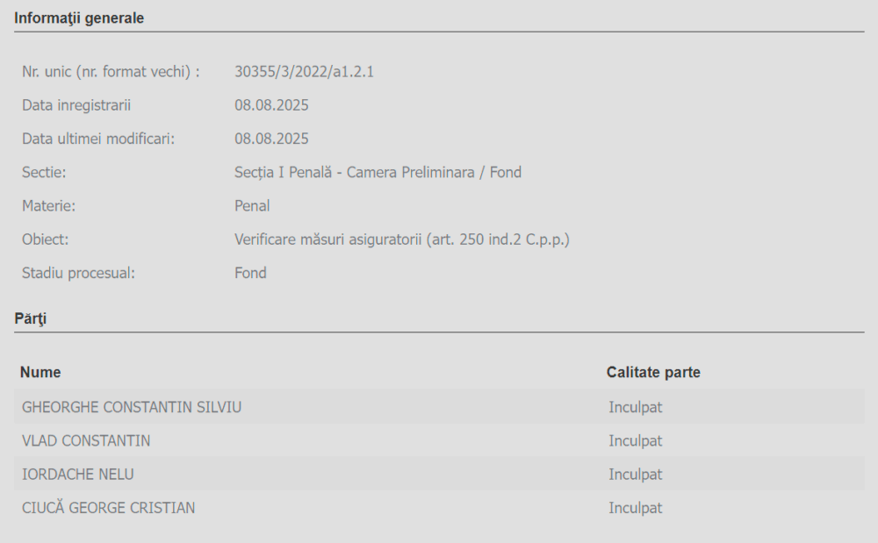Select Verificare măsuri asiguratorii object text
The height and width of the screenshot is (543, 878).
(402, 239)
